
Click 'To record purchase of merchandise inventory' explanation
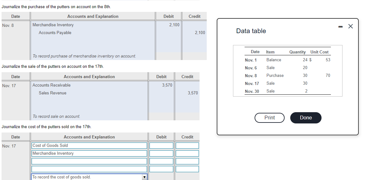pyautogui.click(x=84, y=56)
